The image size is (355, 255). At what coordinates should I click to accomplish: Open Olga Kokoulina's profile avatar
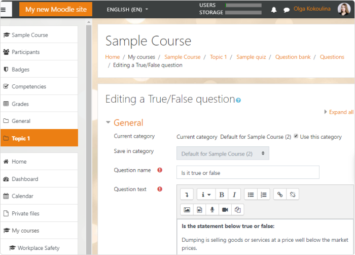344,9
